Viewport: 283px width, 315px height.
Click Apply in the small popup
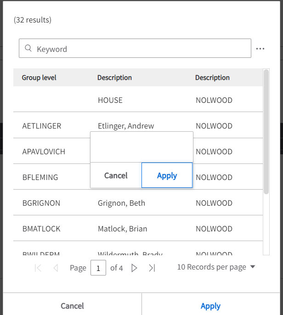pyautogui.click(x=167, y=175)
